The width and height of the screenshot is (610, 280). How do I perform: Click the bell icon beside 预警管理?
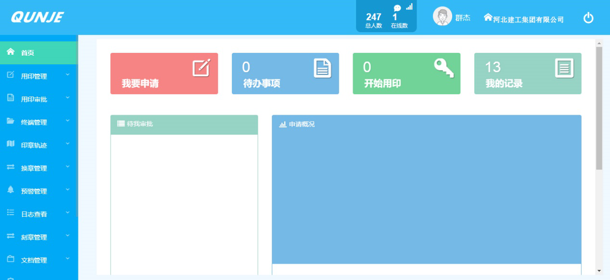11,190
